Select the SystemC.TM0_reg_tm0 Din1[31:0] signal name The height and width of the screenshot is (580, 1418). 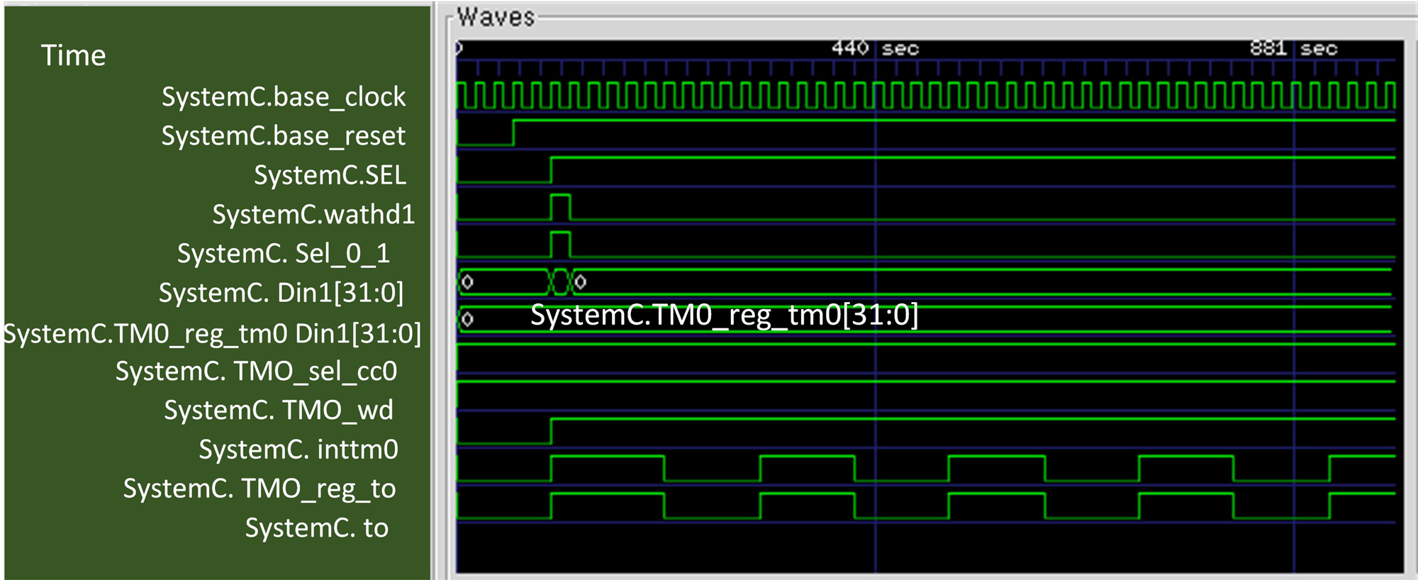(x=213, y=333)
